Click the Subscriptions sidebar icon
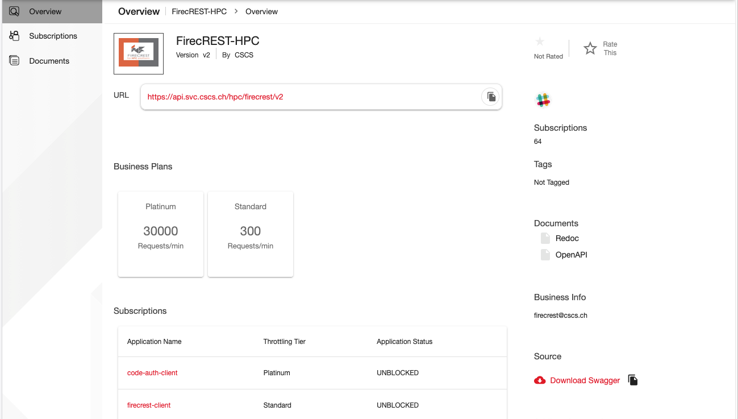738x419 pixels. click(15, 36)
